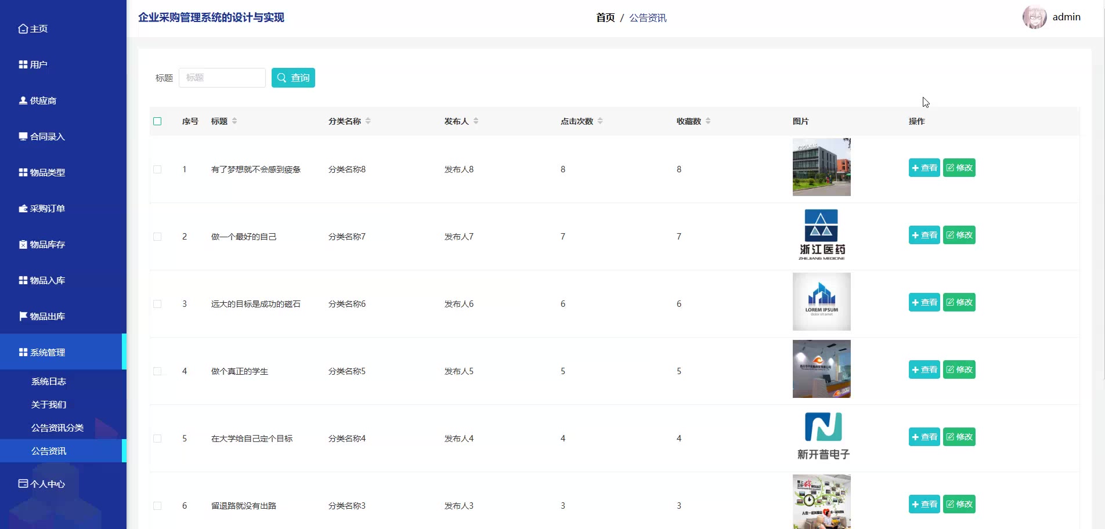This screenshot has width=1105, height=529.
Task: Click the flag icon beside 物品出库
Action: [x=23, y=316]
